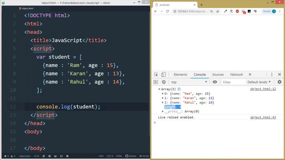Click the zoom magnifier icon in address bar
This screenshot has width=285, height=160.
(212, 11)
